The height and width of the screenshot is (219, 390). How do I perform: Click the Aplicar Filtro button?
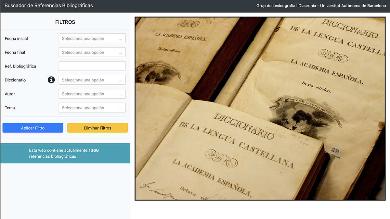tap(33, 128)
